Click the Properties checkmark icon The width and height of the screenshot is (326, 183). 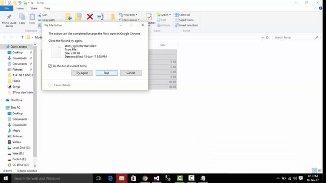point(149,17)
